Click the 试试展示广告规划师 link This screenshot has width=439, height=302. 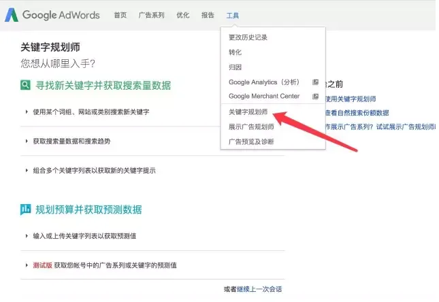pos(406,127)
